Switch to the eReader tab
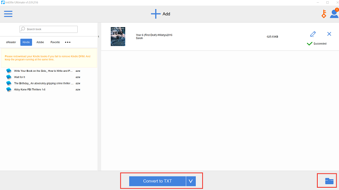 (11, 42)
